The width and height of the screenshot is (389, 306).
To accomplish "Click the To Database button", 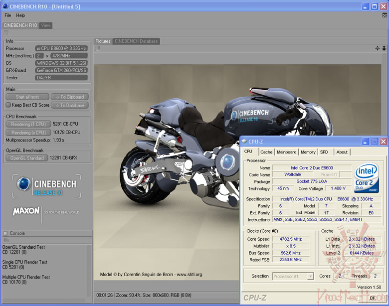I will 70,105.
